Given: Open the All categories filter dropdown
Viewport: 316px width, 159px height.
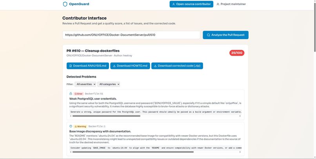Looking at the screenshot, I should 109,84.
